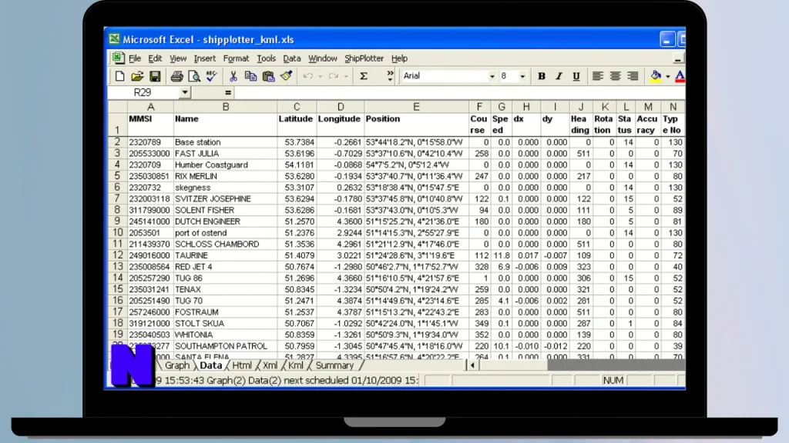
Task: Center align text
Action: (x=615, y=76)
